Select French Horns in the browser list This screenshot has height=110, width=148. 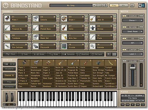(x=110, y=78)
